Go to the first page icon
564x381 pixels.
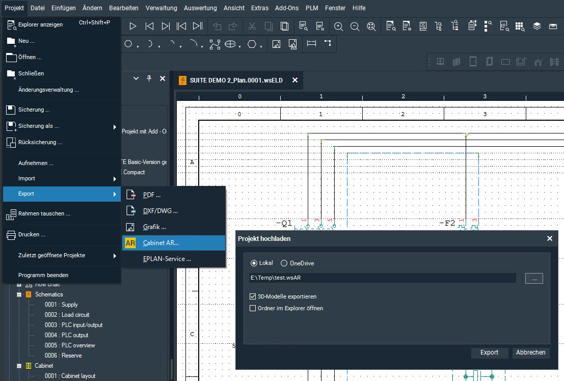point(181,26)
